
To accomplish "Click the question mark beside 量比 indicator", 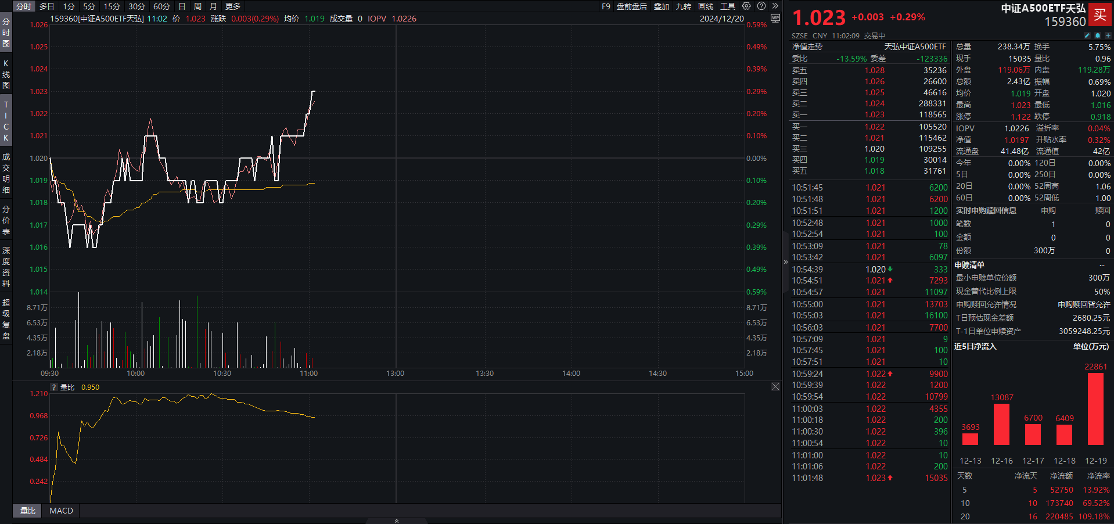I will (x=54, y=387).
